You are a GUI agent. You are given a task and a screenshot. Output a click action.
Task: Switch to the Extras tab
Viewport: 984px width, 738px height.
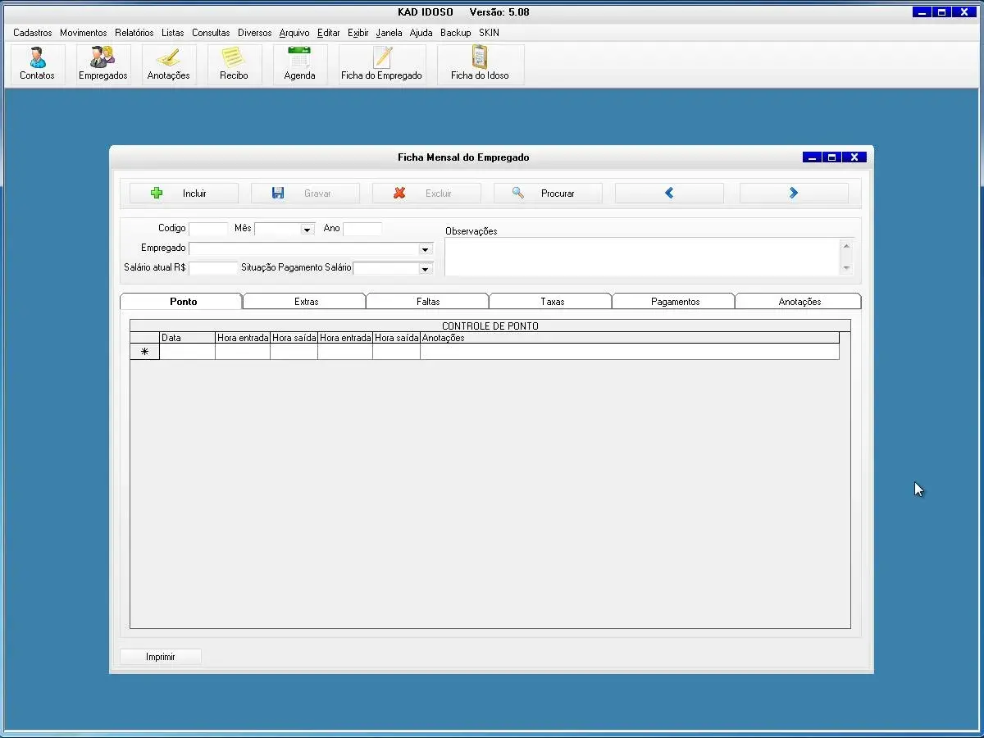[306, 302]
